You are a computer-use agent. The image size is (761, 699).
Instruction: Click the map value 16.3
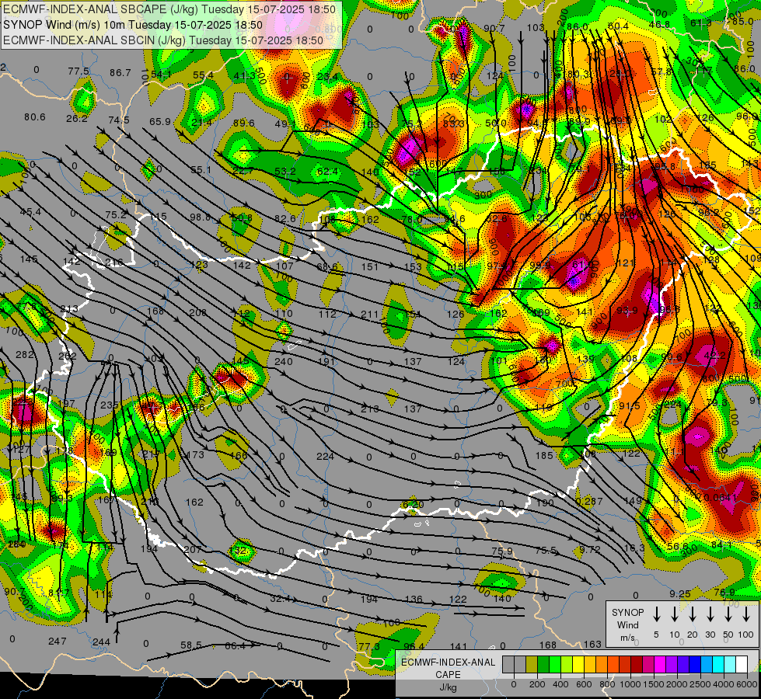(x=634, y=548)
